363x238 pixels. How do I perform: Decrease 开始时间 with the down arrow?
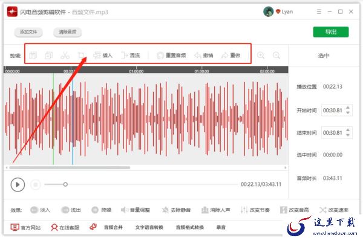coord(348,113)
